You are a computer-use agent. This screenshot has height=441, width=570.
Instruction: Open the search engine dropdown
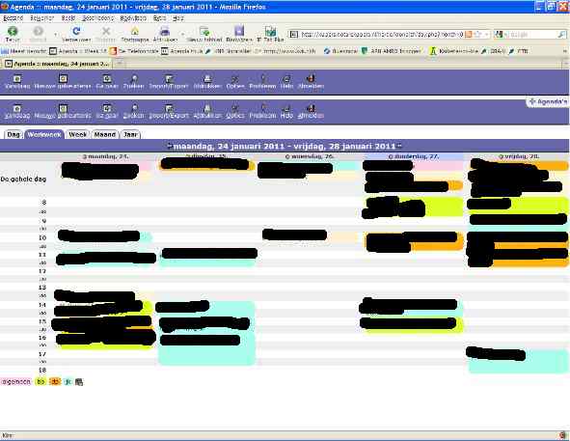coord(499,34)
